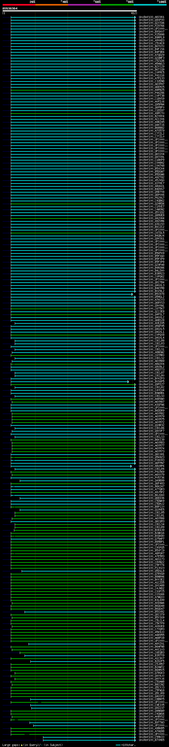Select the UniRef100_Q2QNF3 label
Image resolution: width=169 pixels, height=747 pixels.
[x=151, y=58]
